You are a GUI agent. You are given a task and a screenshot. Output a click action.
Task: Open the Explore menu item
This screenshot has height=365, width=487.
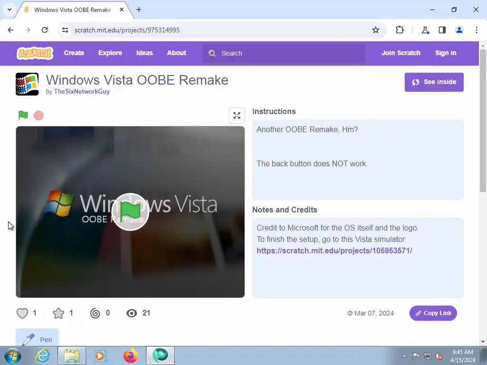pos(110,53)
